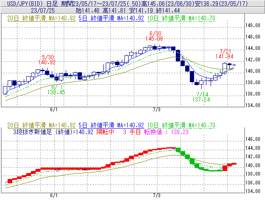
Task: Click the 7/14 137.24 low annotation
Action: 201,97
